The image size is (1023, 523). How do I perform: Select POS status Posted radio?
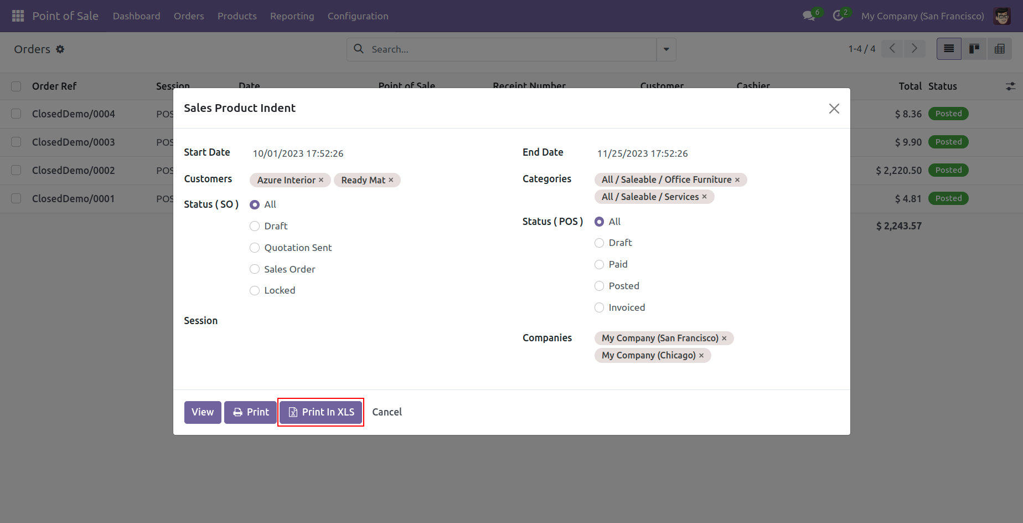tap(599, 286)
